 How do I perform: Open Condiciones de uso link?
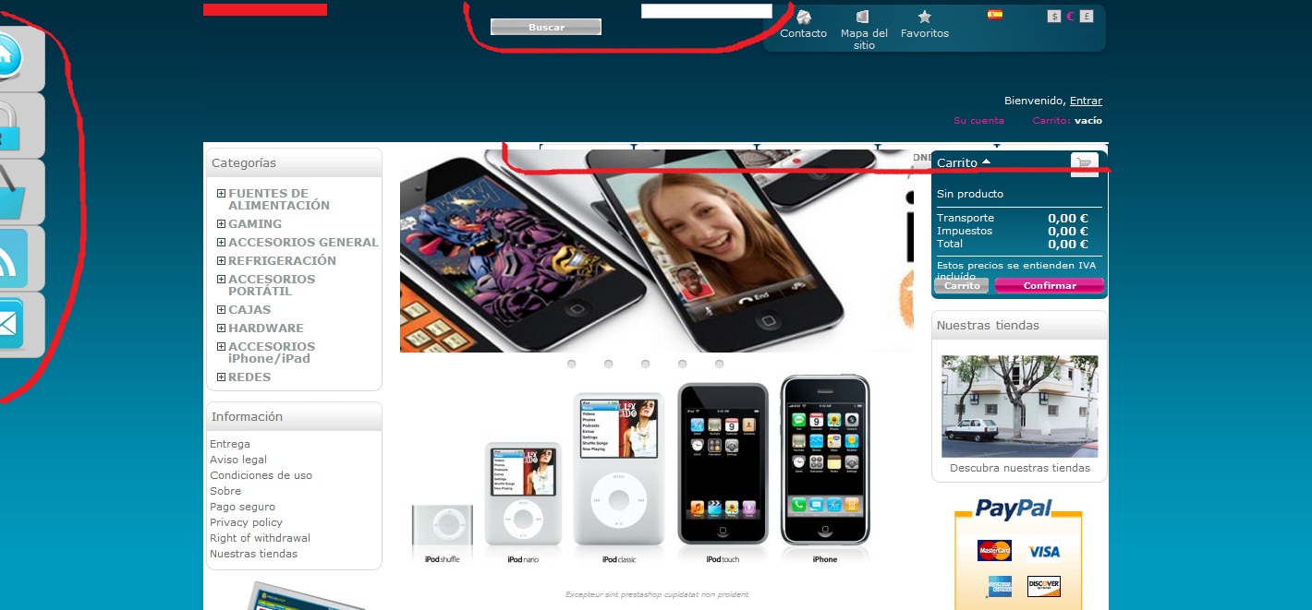[261, 475]
